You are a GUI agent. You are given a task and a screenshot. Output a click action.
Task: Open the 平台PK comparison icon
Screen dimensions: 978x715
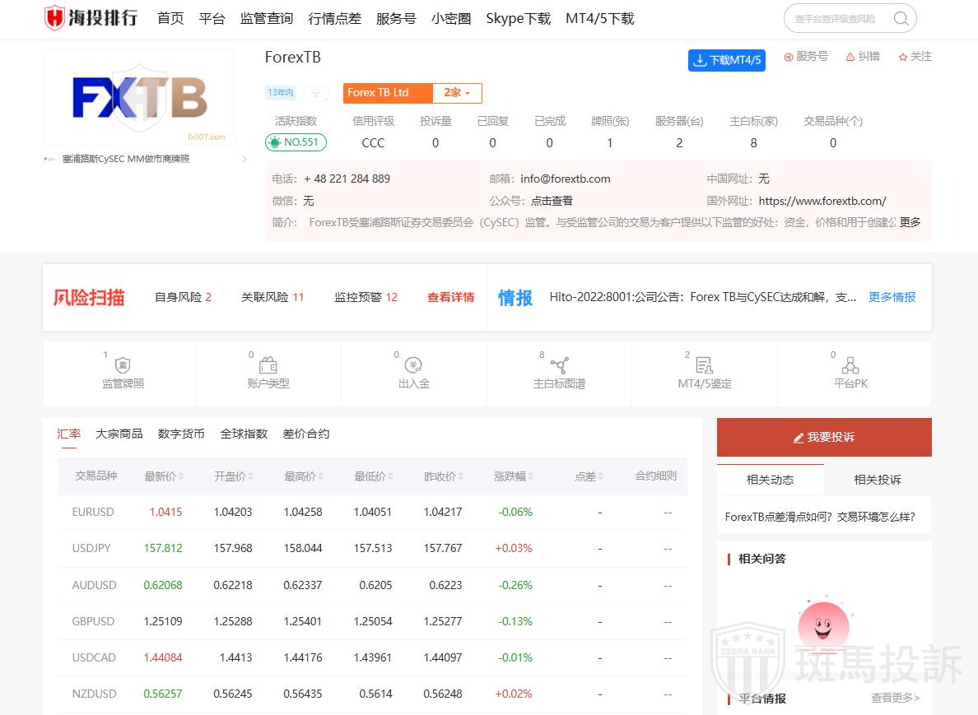click(x=850, y=365)
